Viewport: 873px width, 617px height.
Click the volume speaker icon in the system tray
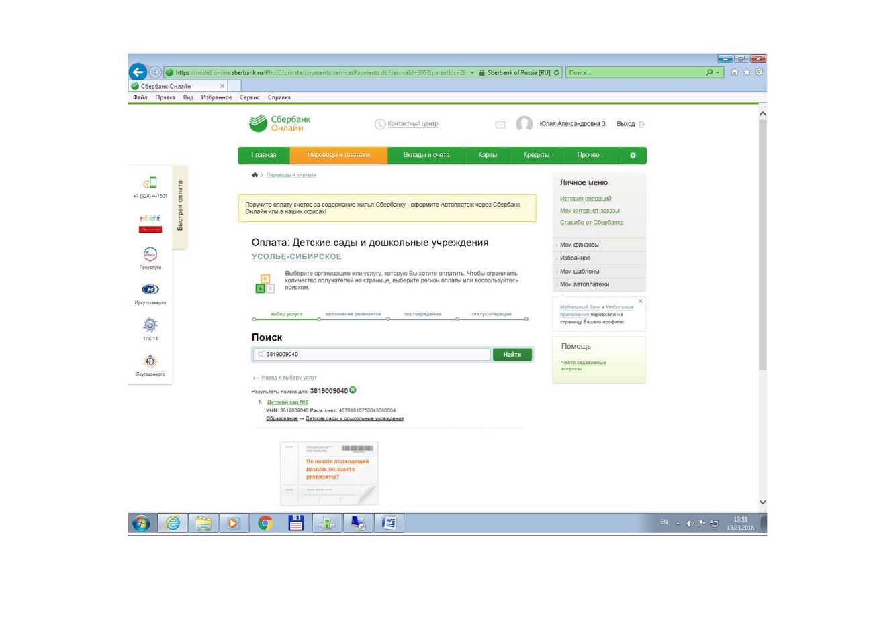690,523
